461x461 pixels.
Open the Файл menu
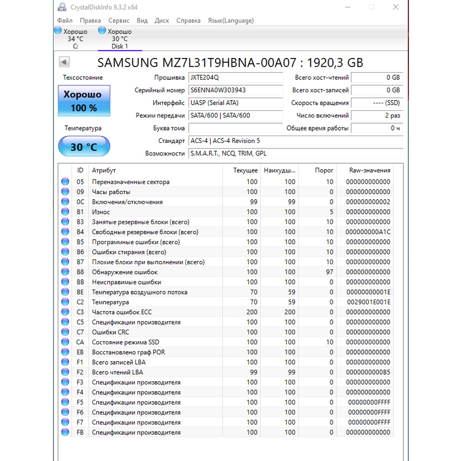click(x=65, y=21)
